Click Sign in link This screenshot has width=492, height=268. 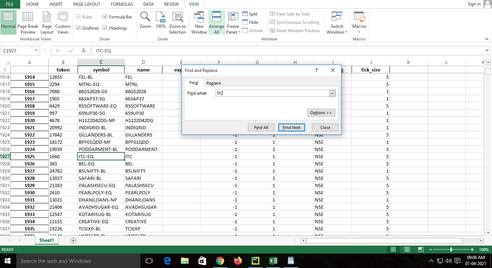[474, 4]
